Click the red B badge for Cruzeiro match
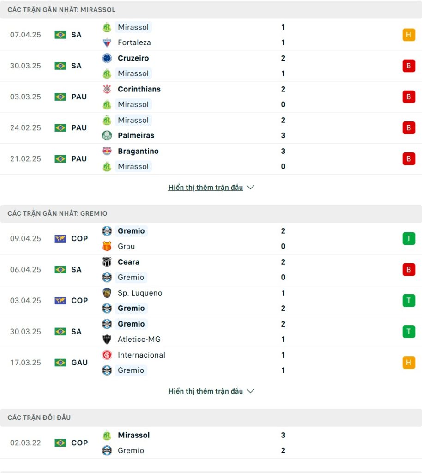 coord(409,66)
